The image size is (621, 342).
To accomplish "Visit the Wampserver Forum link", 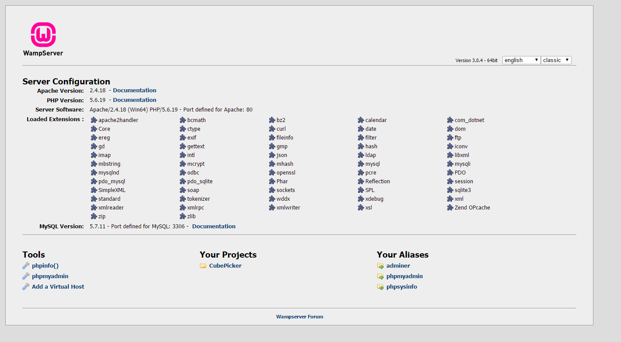I will click(x=300, y=317).
